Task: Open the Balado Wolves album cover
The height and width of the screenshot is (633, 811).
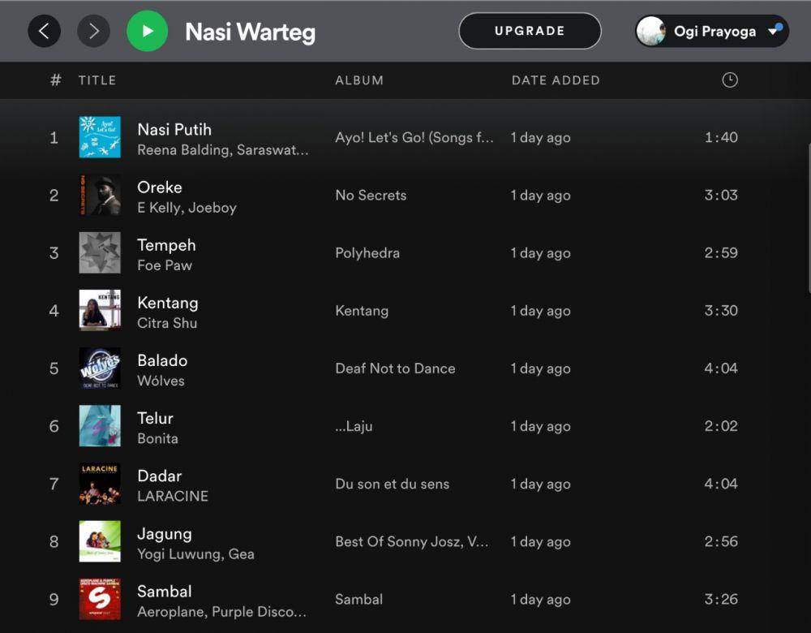Action: (100, 368)
